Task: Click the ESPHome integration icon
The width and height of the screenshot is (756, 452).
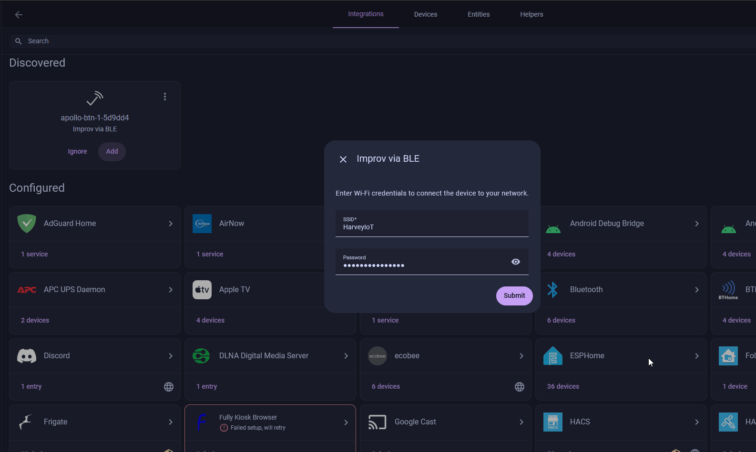Action: pyautogui.click(x=553, y=356)
